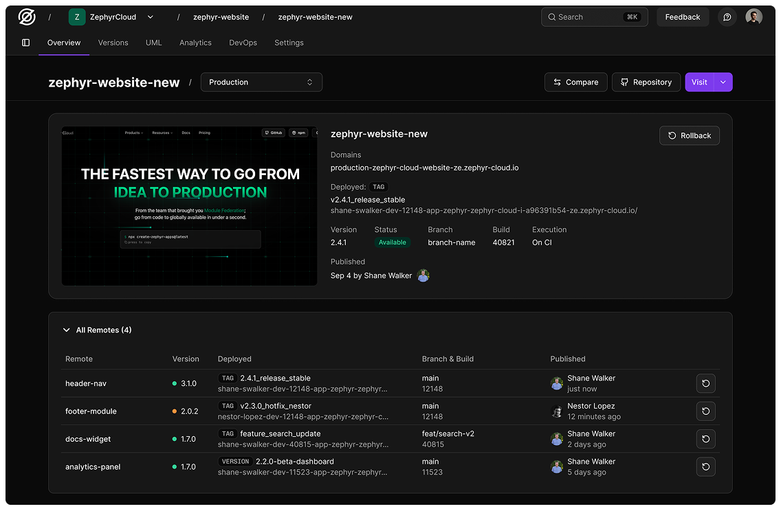Click the Available status badge
Screen dimensions: 781x511
[392, 242]
